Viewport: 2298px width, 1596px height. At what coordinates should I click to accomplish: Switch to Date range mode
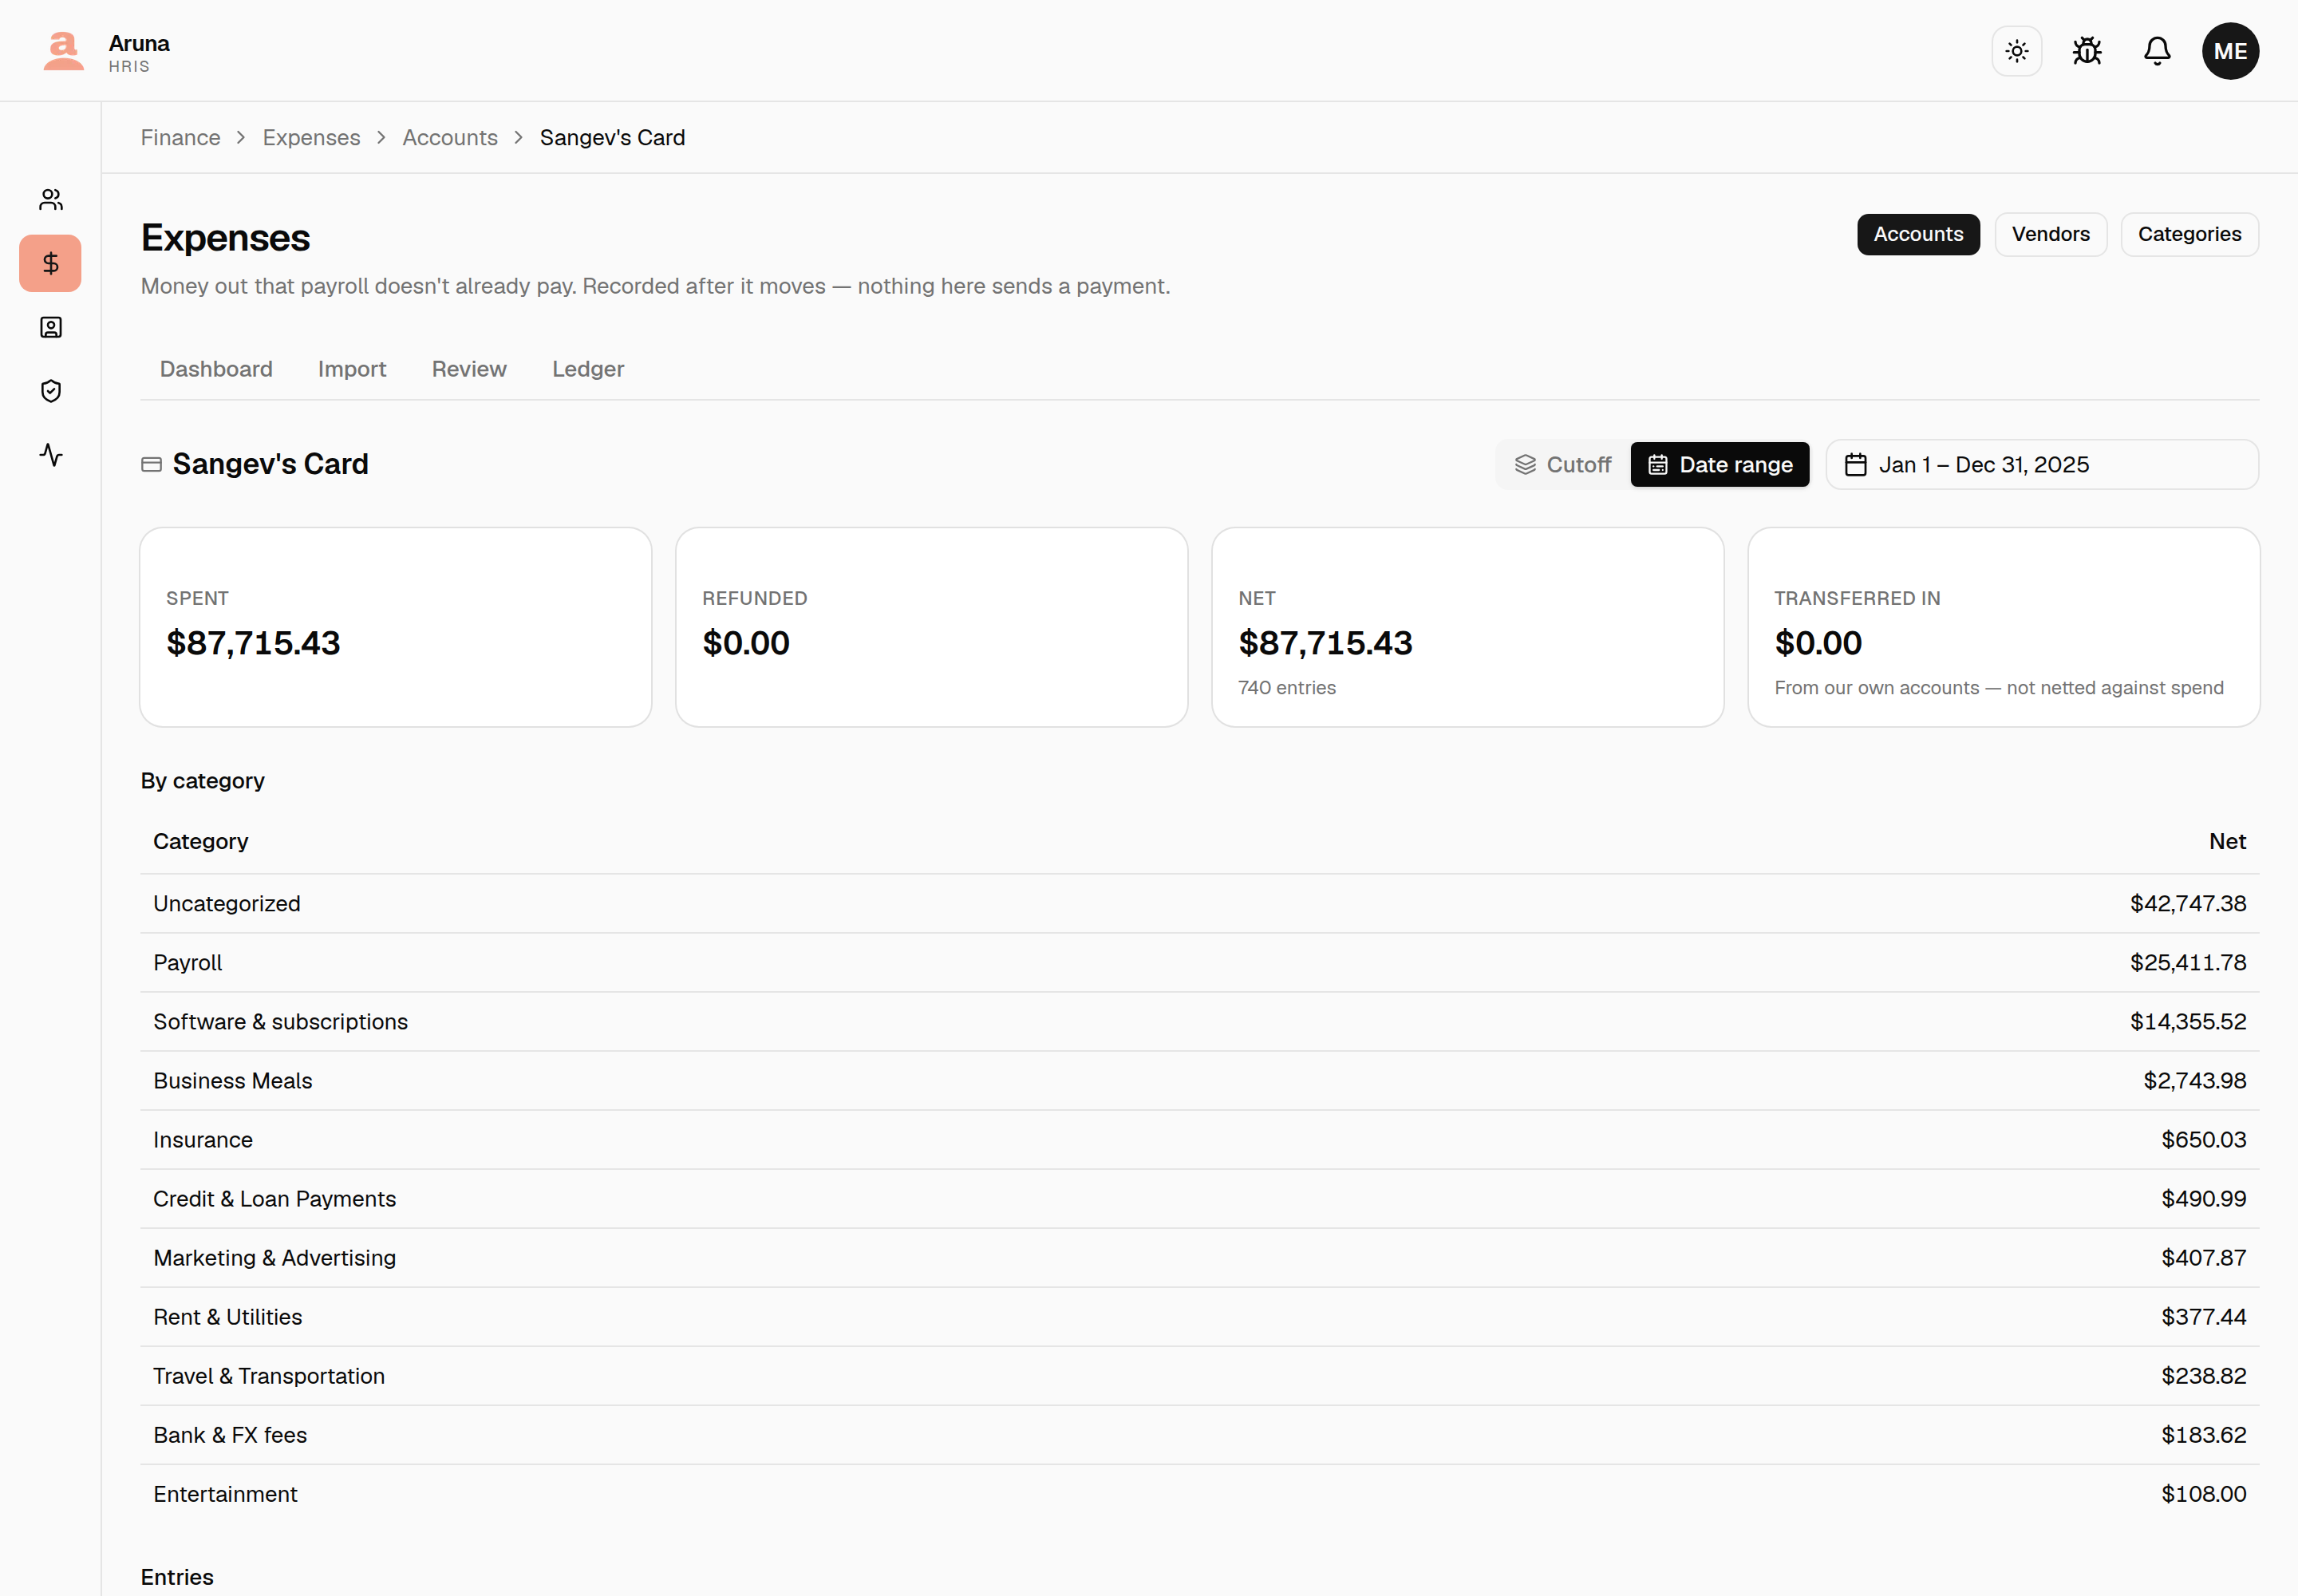[1719, 465]
